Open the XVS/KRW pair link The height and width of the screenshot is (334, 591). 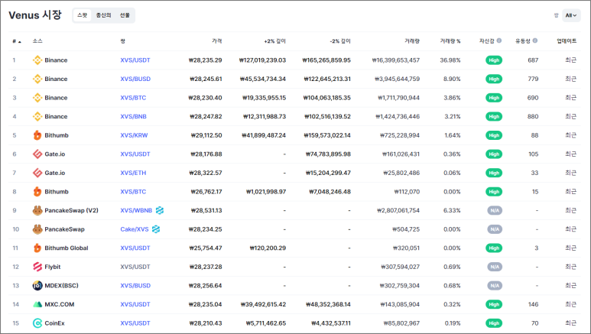[x=135, y=135]
